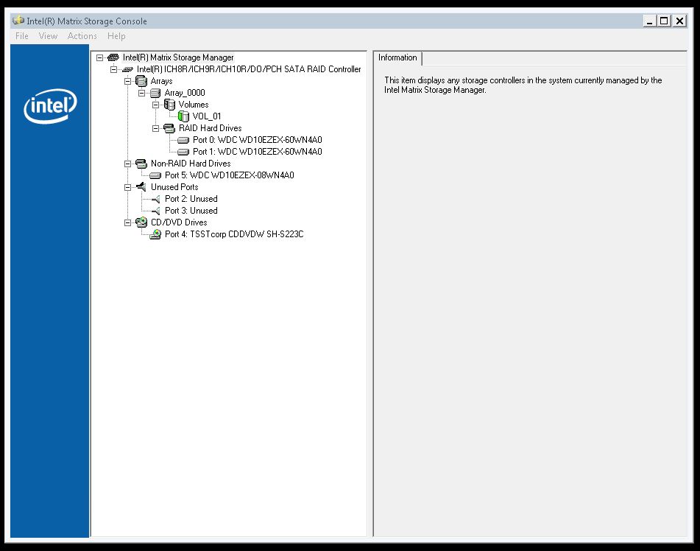Open the Actions menu
The height and width of the screenshot is (551, 700).
click(82, 36)
